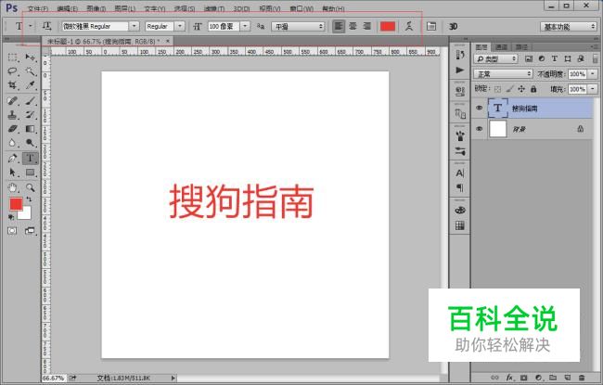Select the Crop tool
Screen dimensions: 603x385
click(12, 85)
